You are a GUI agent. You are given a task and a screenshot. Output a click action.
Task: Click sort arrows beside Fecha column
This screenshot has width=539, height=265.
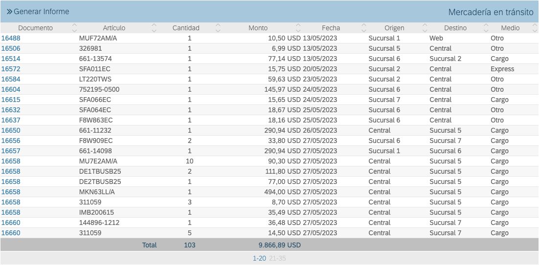coord(363,28)
